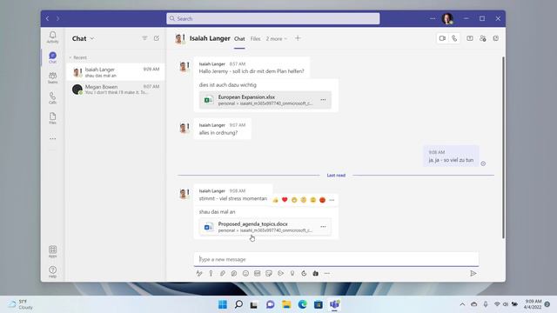Pop out the chat window
557x313 pixels.
pyautogui.click(x=496, y=38)
